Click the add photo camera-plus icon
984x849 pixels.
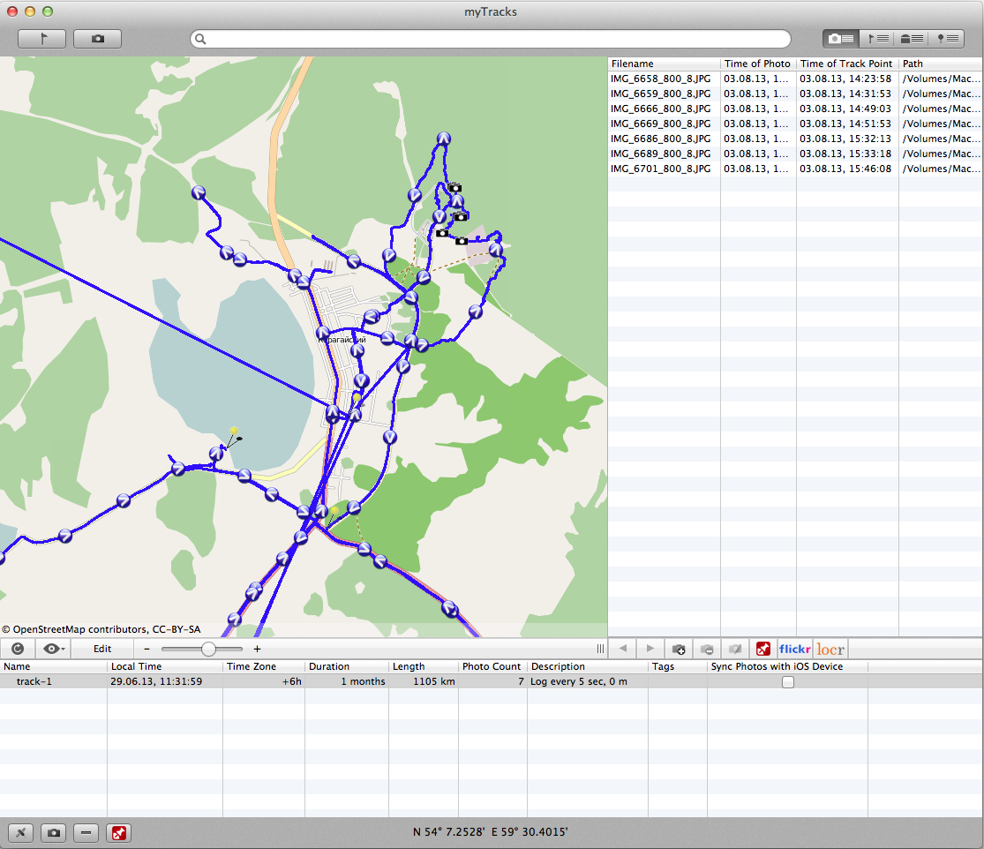coord(679,649)
